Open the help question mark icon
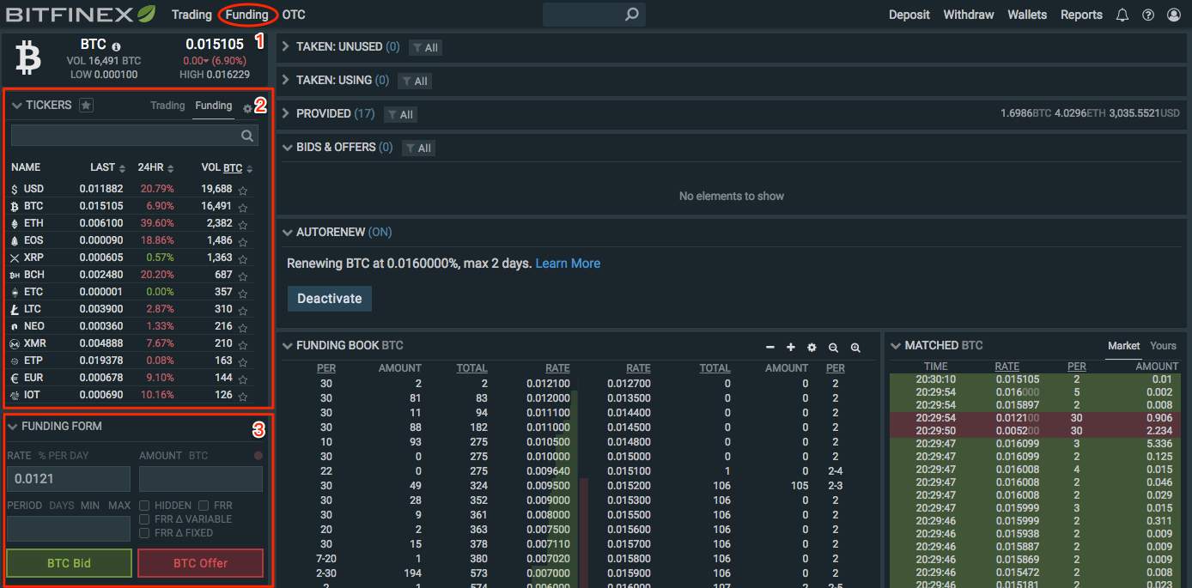Viewport: 1192px width, 588px height. (x=1148, y=15)
